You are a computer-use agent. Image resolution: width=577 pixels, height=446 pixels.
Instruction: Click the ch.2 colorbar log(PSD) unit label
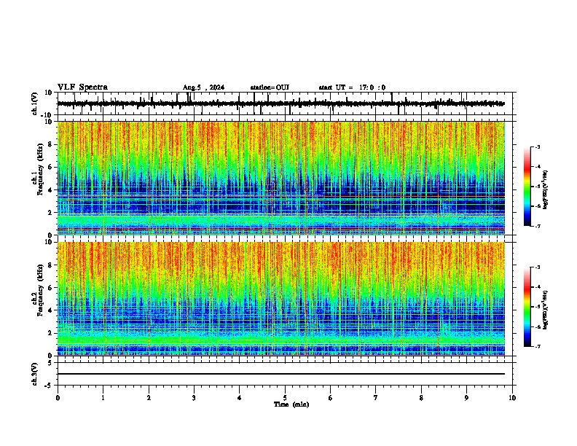pos(546,310)
